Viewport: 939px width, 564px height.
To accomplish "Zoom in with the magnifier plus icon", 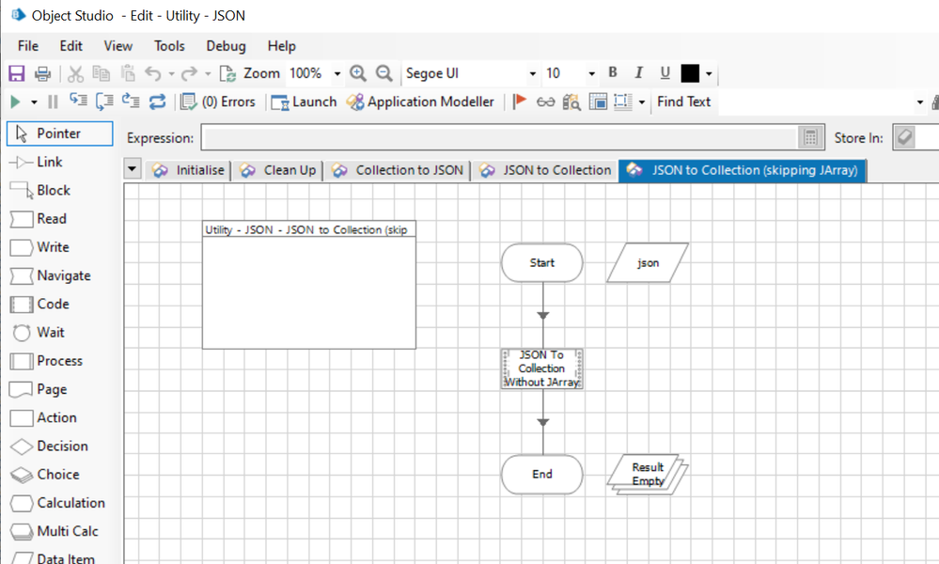I will pyautogui.click(x=357, y=73).
